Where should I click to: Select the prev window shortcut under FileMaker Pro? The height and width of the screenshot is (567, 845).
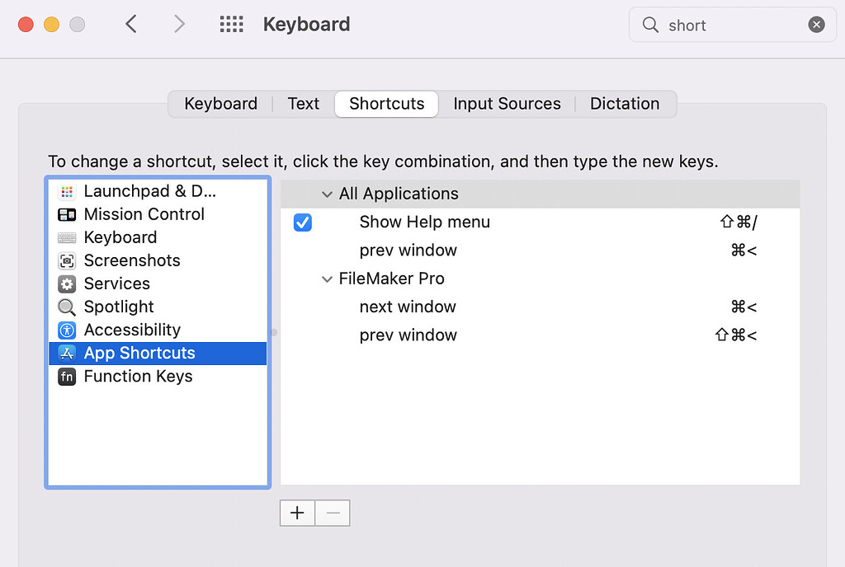pos(408,335)
